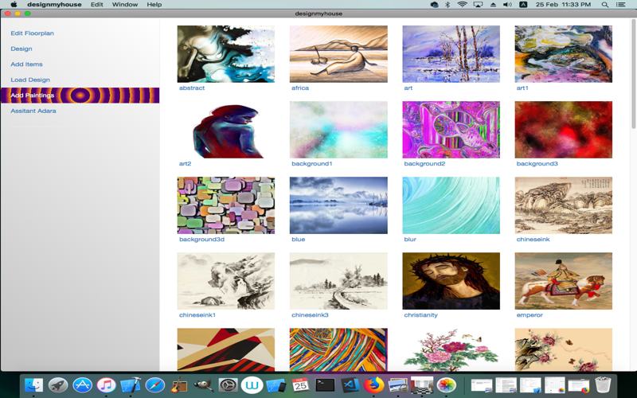Click the 'background3d' label text
The height and width of the screenshot is (398, 637).
click(x=201, y=240)
